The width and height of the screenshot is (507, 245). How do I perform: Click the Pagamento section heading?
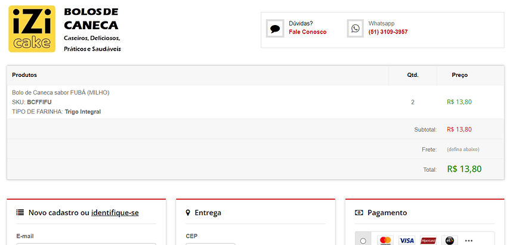point(387,213)
